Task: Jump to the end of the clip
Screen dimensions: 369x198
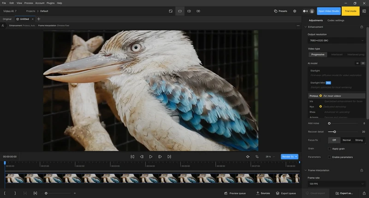Action: 169,157
